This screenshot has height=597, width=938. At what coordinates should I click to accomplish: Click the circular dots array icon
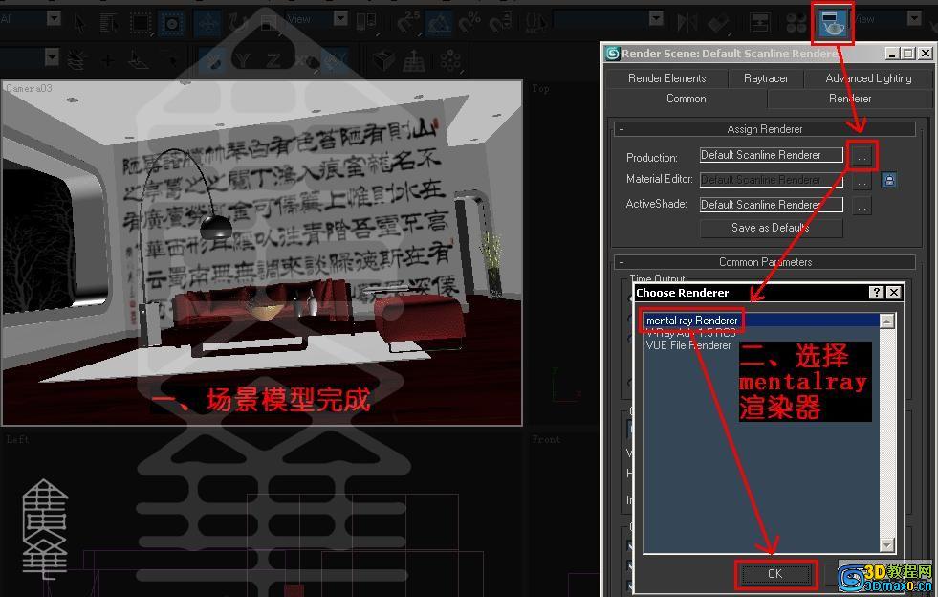(449, 60)
